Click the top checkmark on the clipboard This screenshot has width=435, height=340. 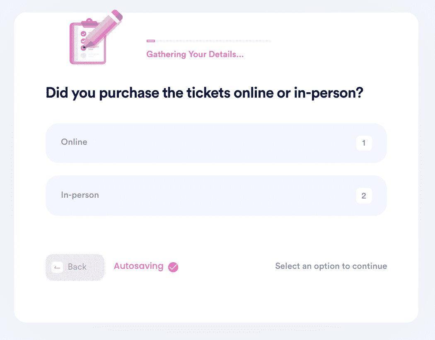pos(83,34)
